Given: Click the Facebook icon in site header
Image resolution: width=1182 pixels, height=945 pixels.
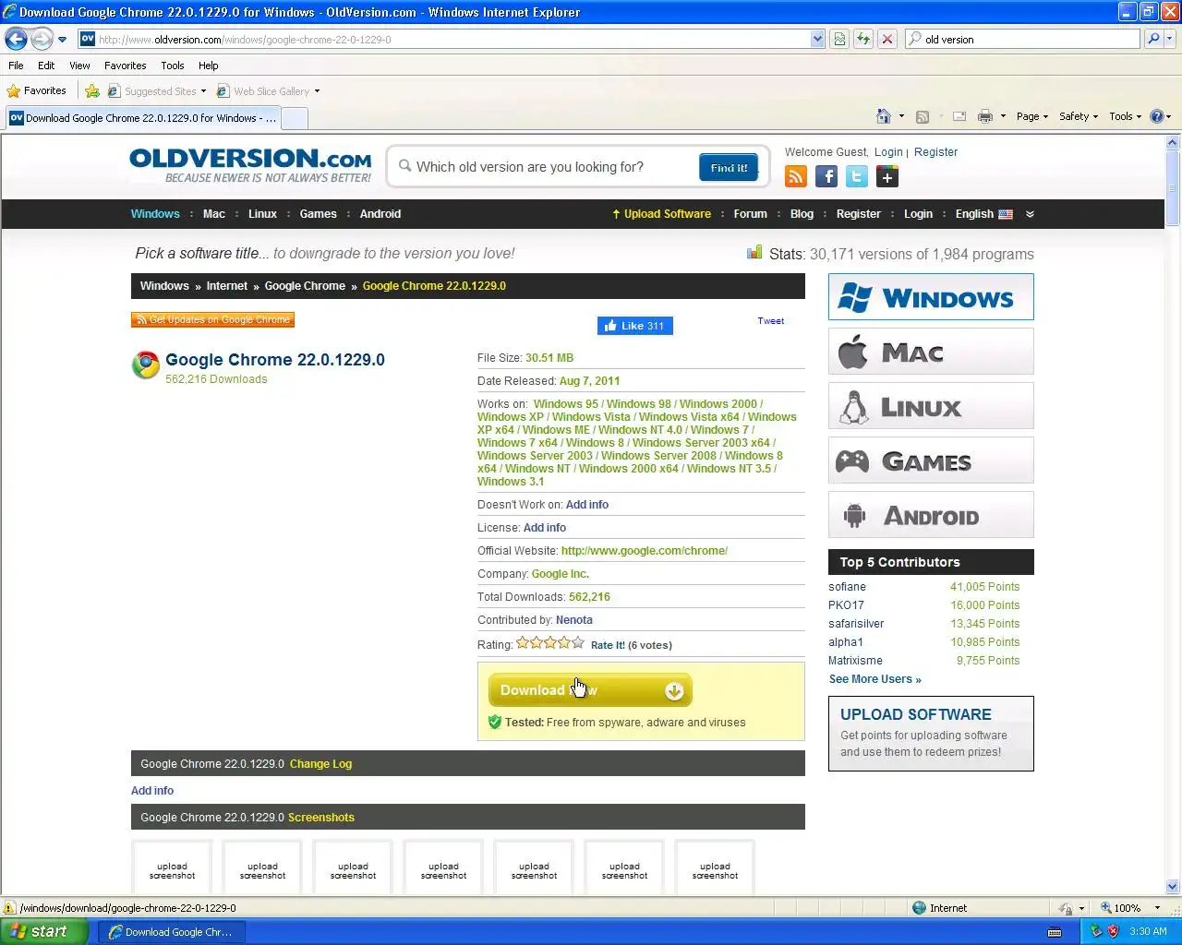Looking at the screenshot, I should 826,176.
